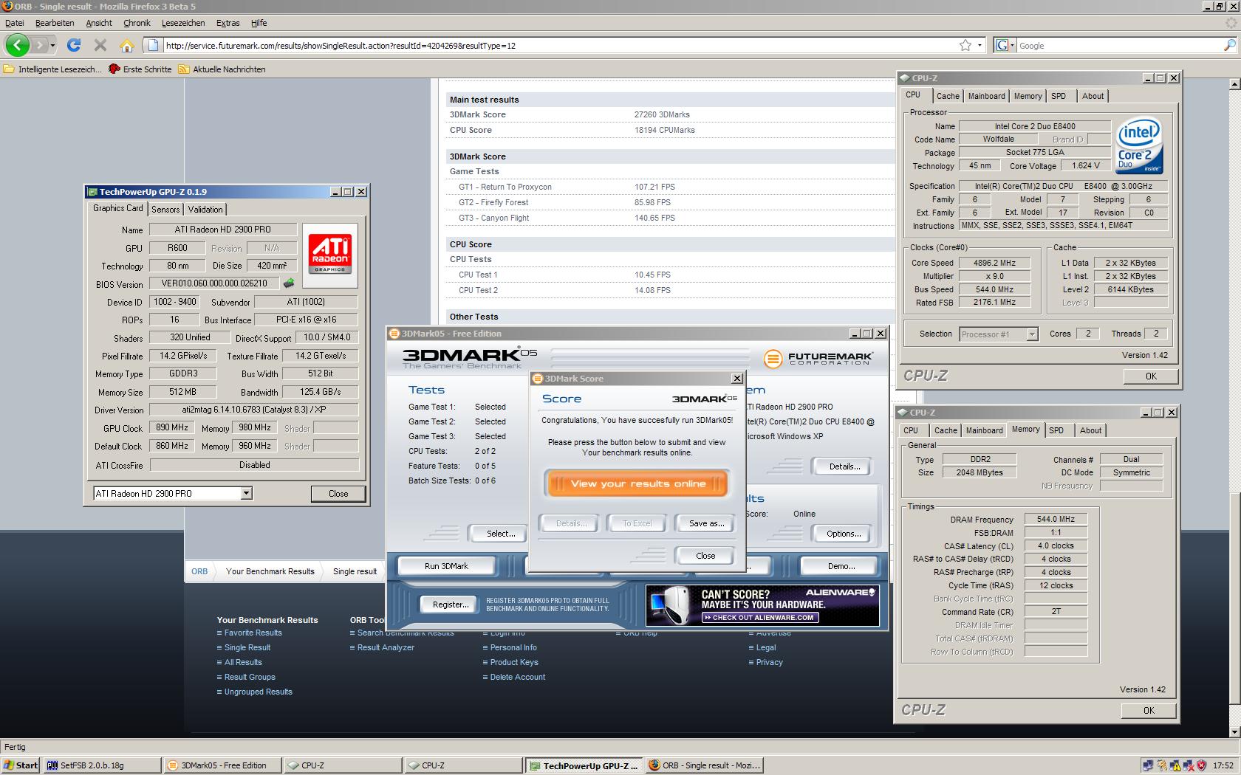Click Demo button in 3DMark05
The height and width of the screenshot is (775, 1241).
click(841, 566)
